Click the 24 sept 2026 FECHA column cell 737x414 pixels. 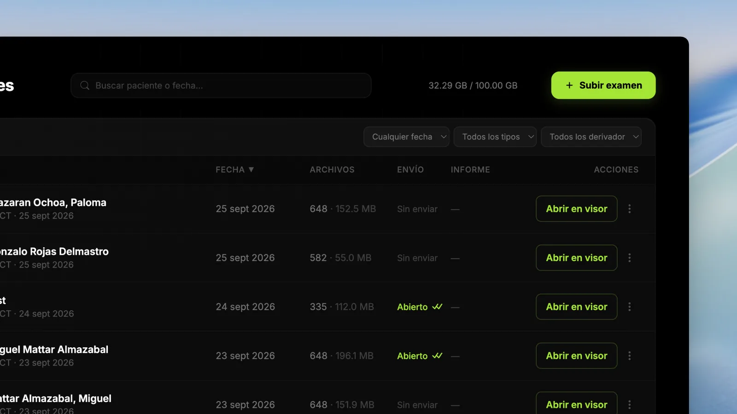tap(245, 307)
